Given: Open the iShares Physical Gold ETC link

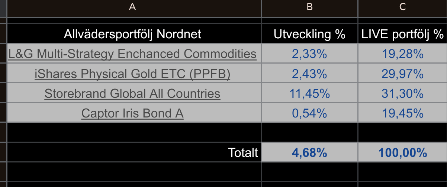Looking at the screenshot, I should coord(132,74).
